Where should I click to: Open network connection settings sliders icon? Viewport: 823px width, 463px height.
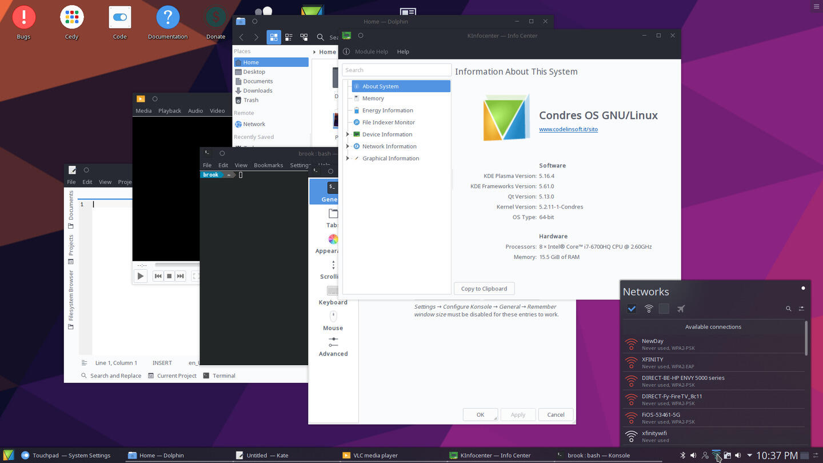coord(801,309)
